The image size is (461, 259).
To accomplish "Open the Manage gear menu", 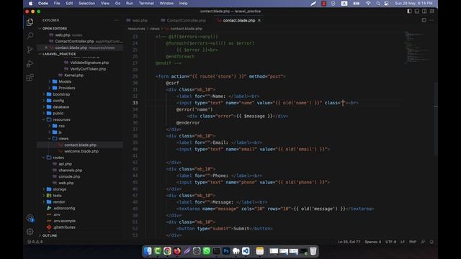I will tap(30, 232).
